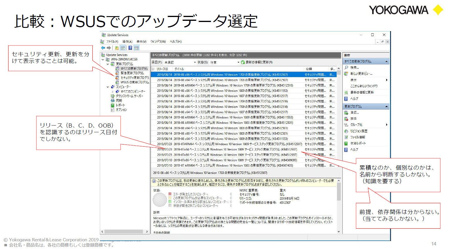Click the リビジョン履歴 action link
This screenshot has height=251, width=452.
pyautogui.click(x=359, y=131)
